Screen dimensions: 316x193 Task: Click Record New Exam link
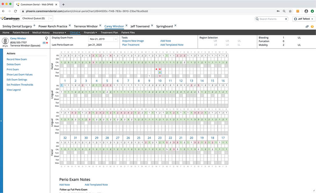point(17,59)
